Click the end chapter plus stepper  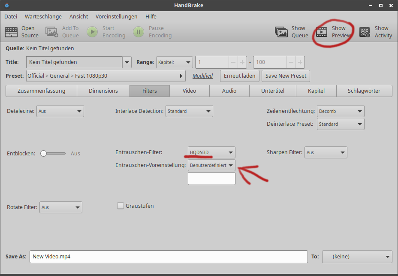(x=300, y=62)
